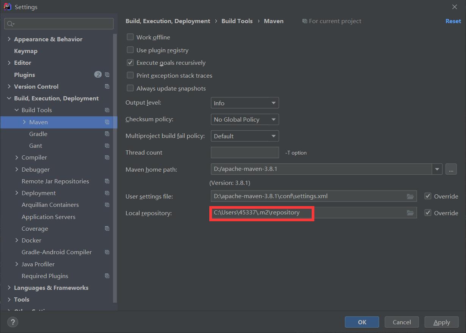Viewport: 466px width, 333px height.
Task: Click the project-level icon beside Plugins
Action: point(107,75)
